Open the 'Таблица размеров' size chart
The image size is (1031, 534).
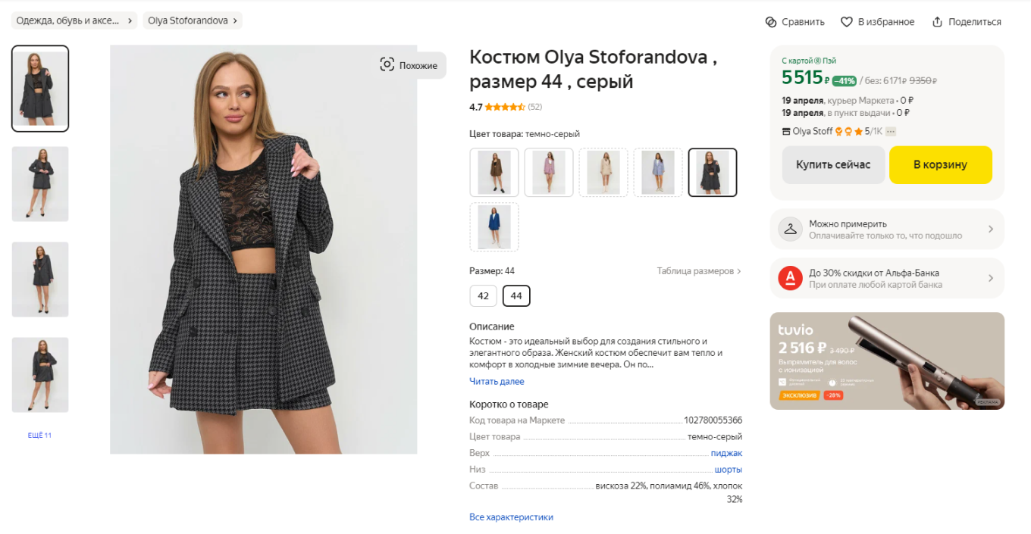(698, 271)
